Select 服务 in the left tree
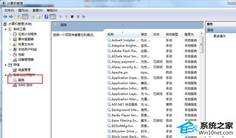This screenshot has height=138, width=236. [21, 80]
